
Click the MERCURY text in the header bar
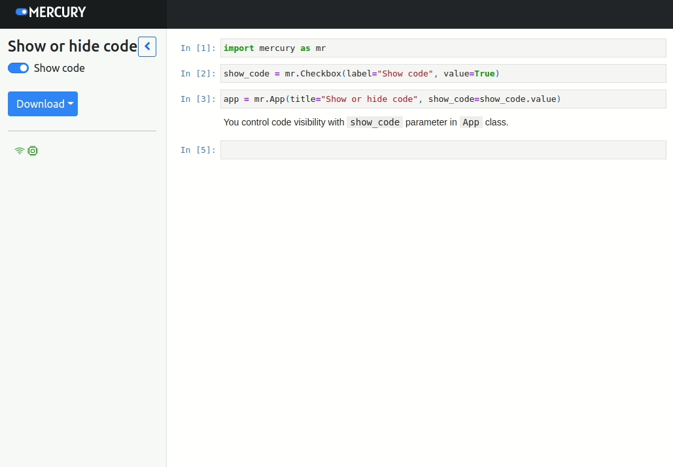[x=59, y=12]
